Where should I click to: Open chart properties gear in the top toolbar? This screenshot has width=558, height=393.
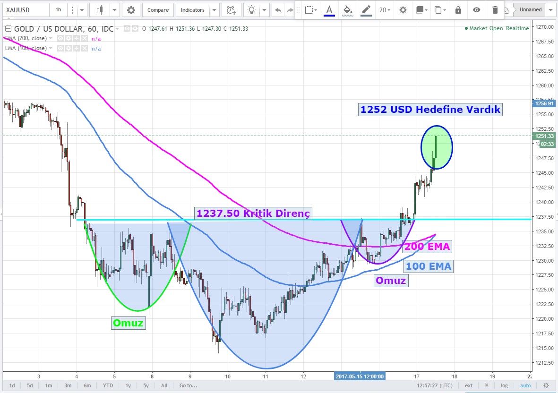[131, 10]
